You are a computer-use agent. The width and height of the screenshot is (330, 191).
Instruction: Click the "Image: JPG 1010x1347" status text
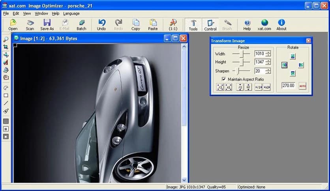186,187
